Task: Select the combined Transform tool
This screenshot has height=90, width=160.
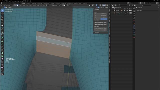Action: pos(2,25)
